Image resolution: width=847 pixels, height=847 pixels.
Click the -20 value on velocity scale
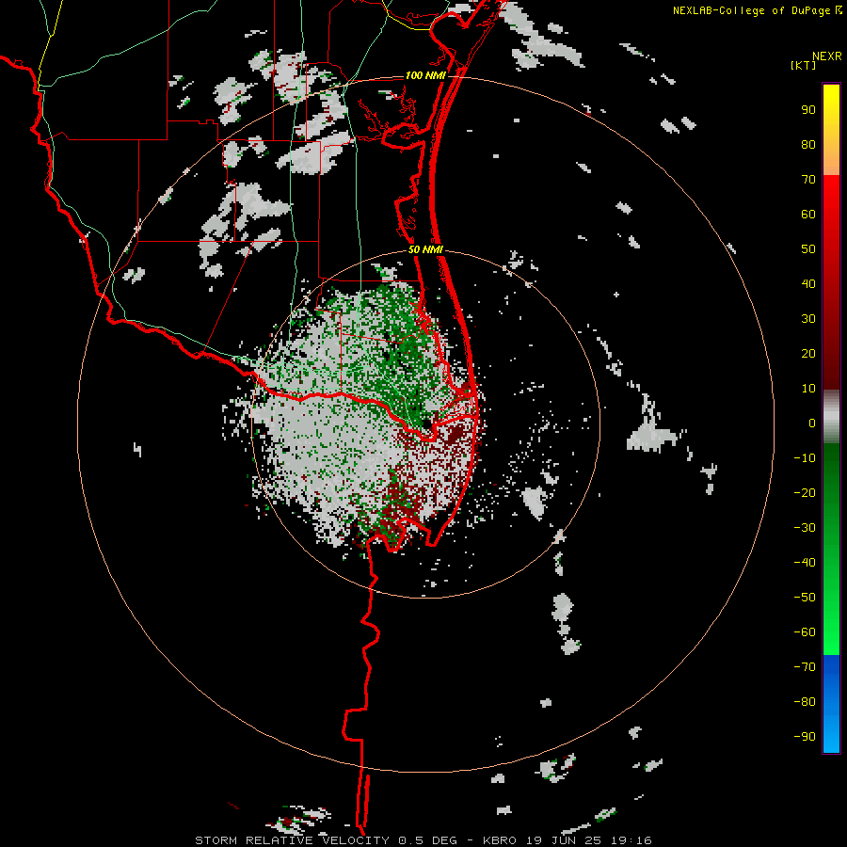(805, 492)
